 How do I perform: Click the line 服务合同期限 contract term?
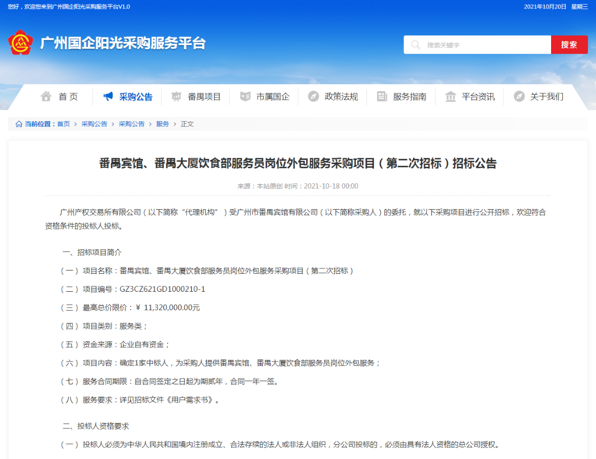(170, 381)
